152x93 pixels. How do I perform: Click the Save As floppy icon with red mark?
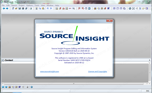pyautogui.click(x=23, y=8)
